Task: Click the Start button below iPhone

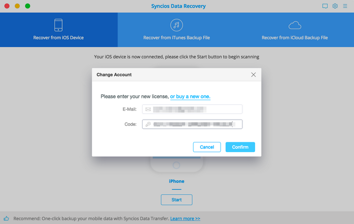Action: (176, 200)
